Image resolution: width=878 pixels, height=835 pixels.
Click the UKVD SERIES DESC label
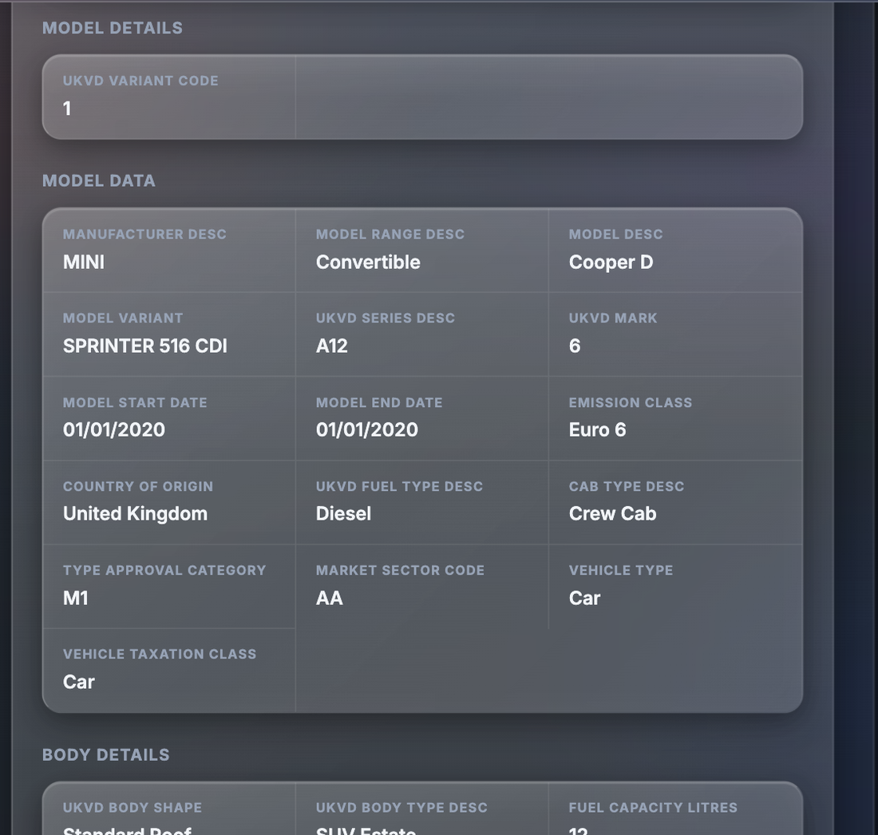[x=386, y=318]
